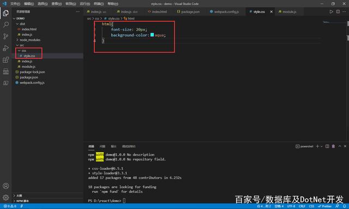Open editor more actions ellipsis

(344, 11)
